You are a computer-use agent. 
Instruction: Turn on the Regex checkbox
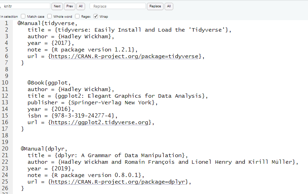pyautogui.click(x=77, y=16)
